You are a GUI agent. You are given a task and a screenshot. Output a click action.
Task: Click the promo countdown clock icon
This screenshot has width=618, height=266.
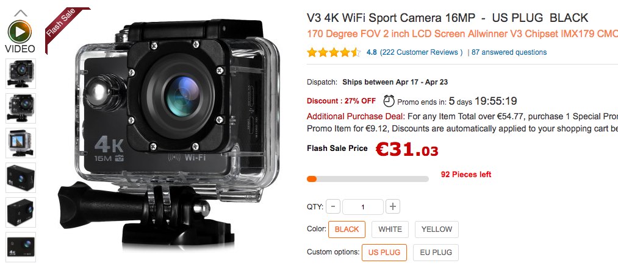coord(389,101)
